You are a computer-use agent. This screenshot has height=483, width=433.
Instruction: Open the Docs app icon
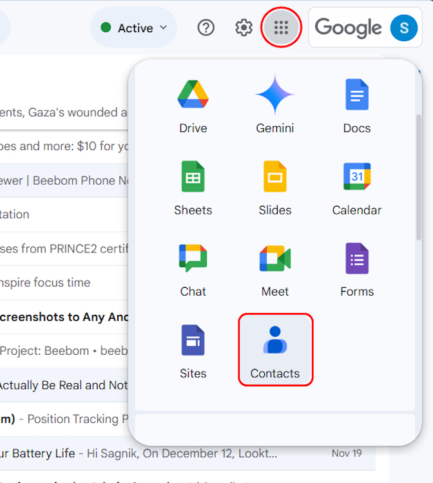[356, 106]
